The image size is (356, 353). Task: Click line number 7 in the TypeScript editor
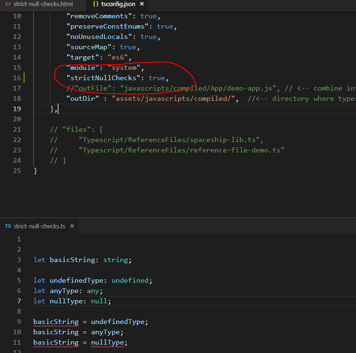coord(19,301)
